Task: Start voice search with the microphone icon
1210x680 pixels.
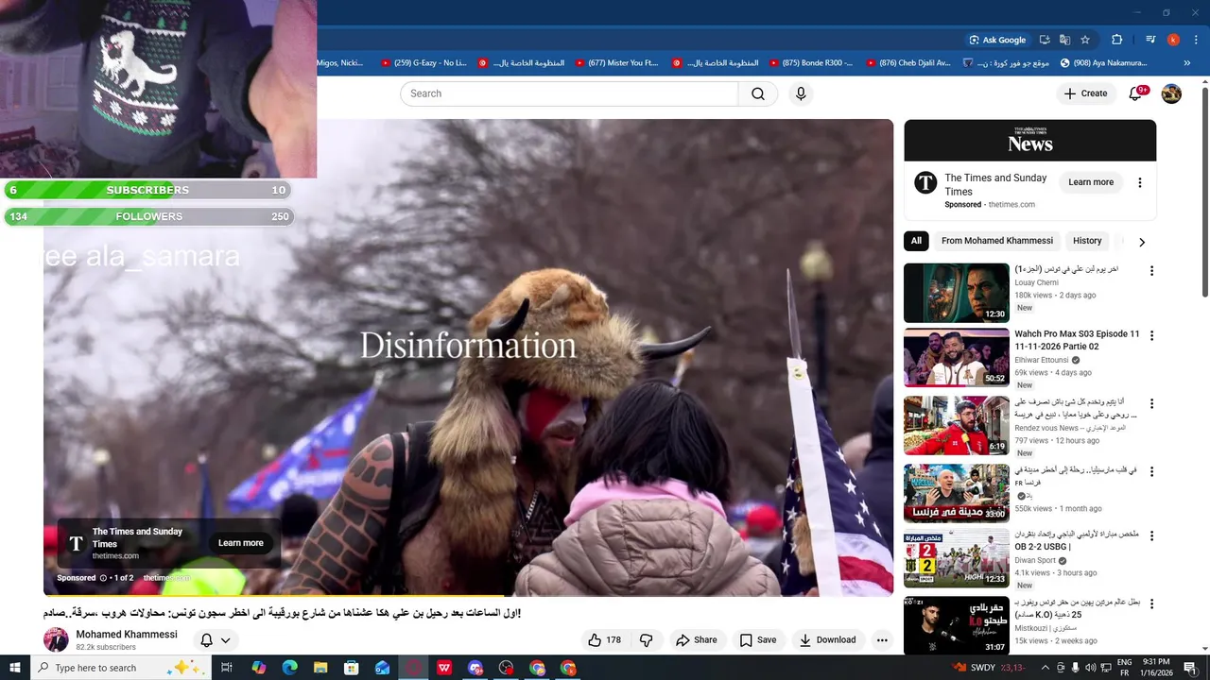Action: [x=801, y=93]
